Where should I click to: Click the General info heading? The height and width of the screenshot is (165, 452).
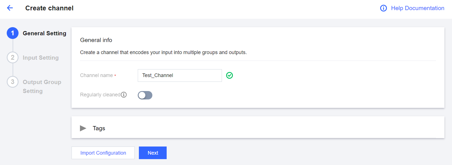pyautogui.click(x=96, y=40)
